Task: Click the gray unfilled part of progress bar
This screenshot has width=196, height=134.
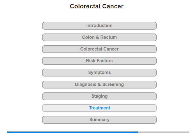Action: pos(164,132)
